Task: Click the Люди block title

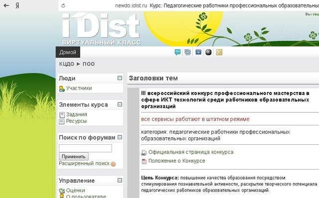Action: coord(67,79)
